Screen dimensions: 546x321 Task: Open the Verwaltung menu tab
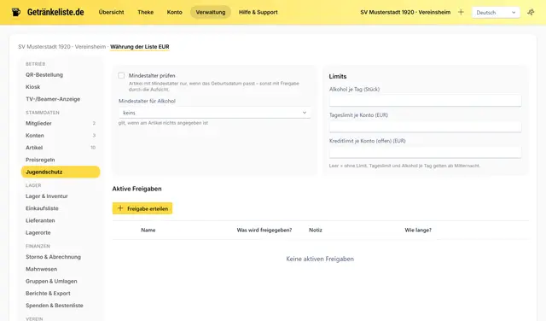[x=211, y=12]
